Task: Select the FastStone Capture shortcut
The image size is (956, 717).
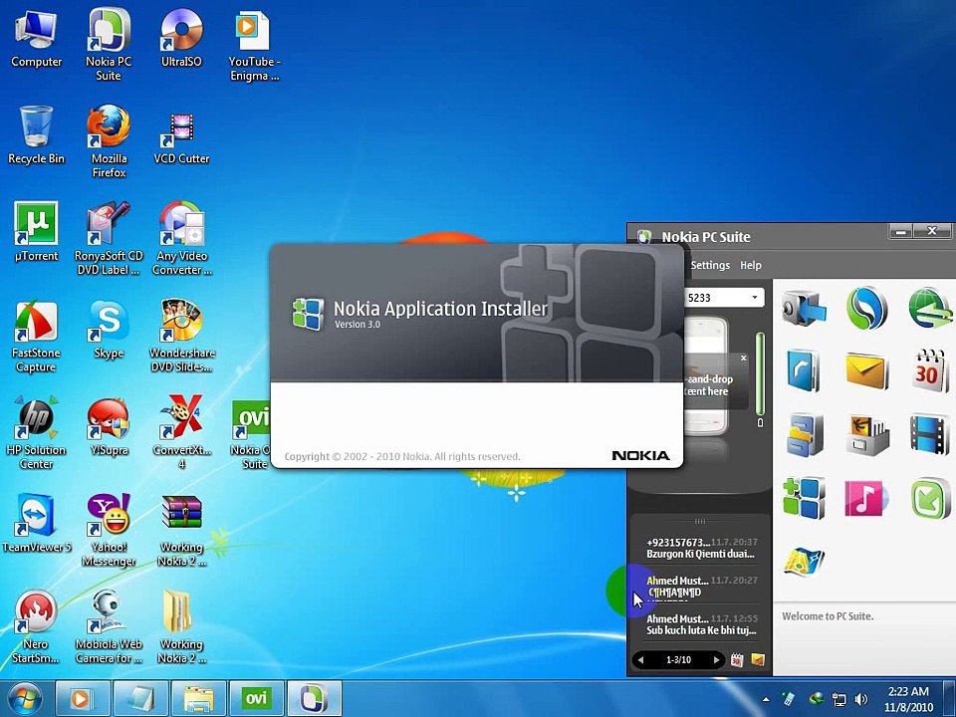Action: coord(36,337)
